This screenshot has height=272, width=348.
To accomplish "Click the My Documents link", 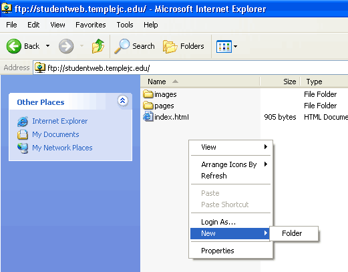I will coord(55,134).
